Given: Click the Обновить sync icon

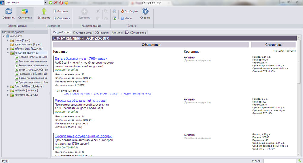Looking at the screenshot, I should coord(8,11).
